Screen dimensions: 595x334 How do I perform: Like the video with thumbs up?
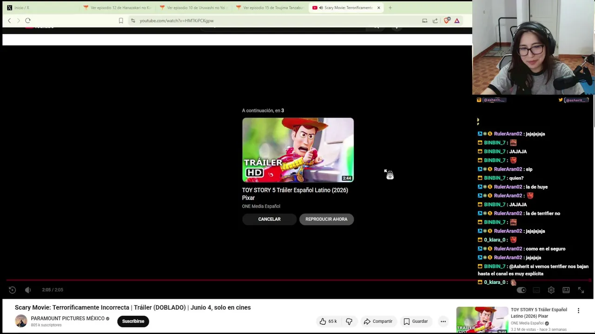click(x=328, y=321)
